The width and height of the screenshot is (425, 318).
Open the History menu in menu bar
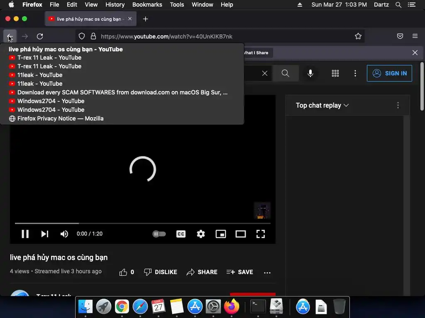tap(115, 5)
